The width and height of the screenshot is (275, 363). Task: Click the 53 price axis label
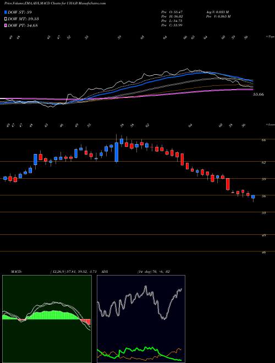263,213
